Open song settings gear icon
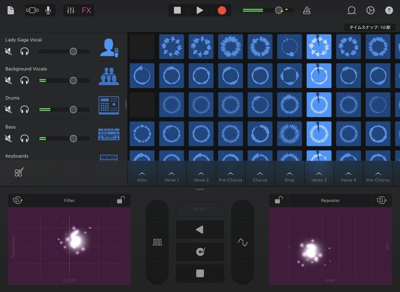This screenshot has width=400, height=292. 370,10
